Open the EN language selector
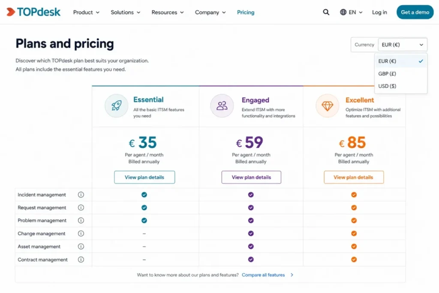 point(352,12)
